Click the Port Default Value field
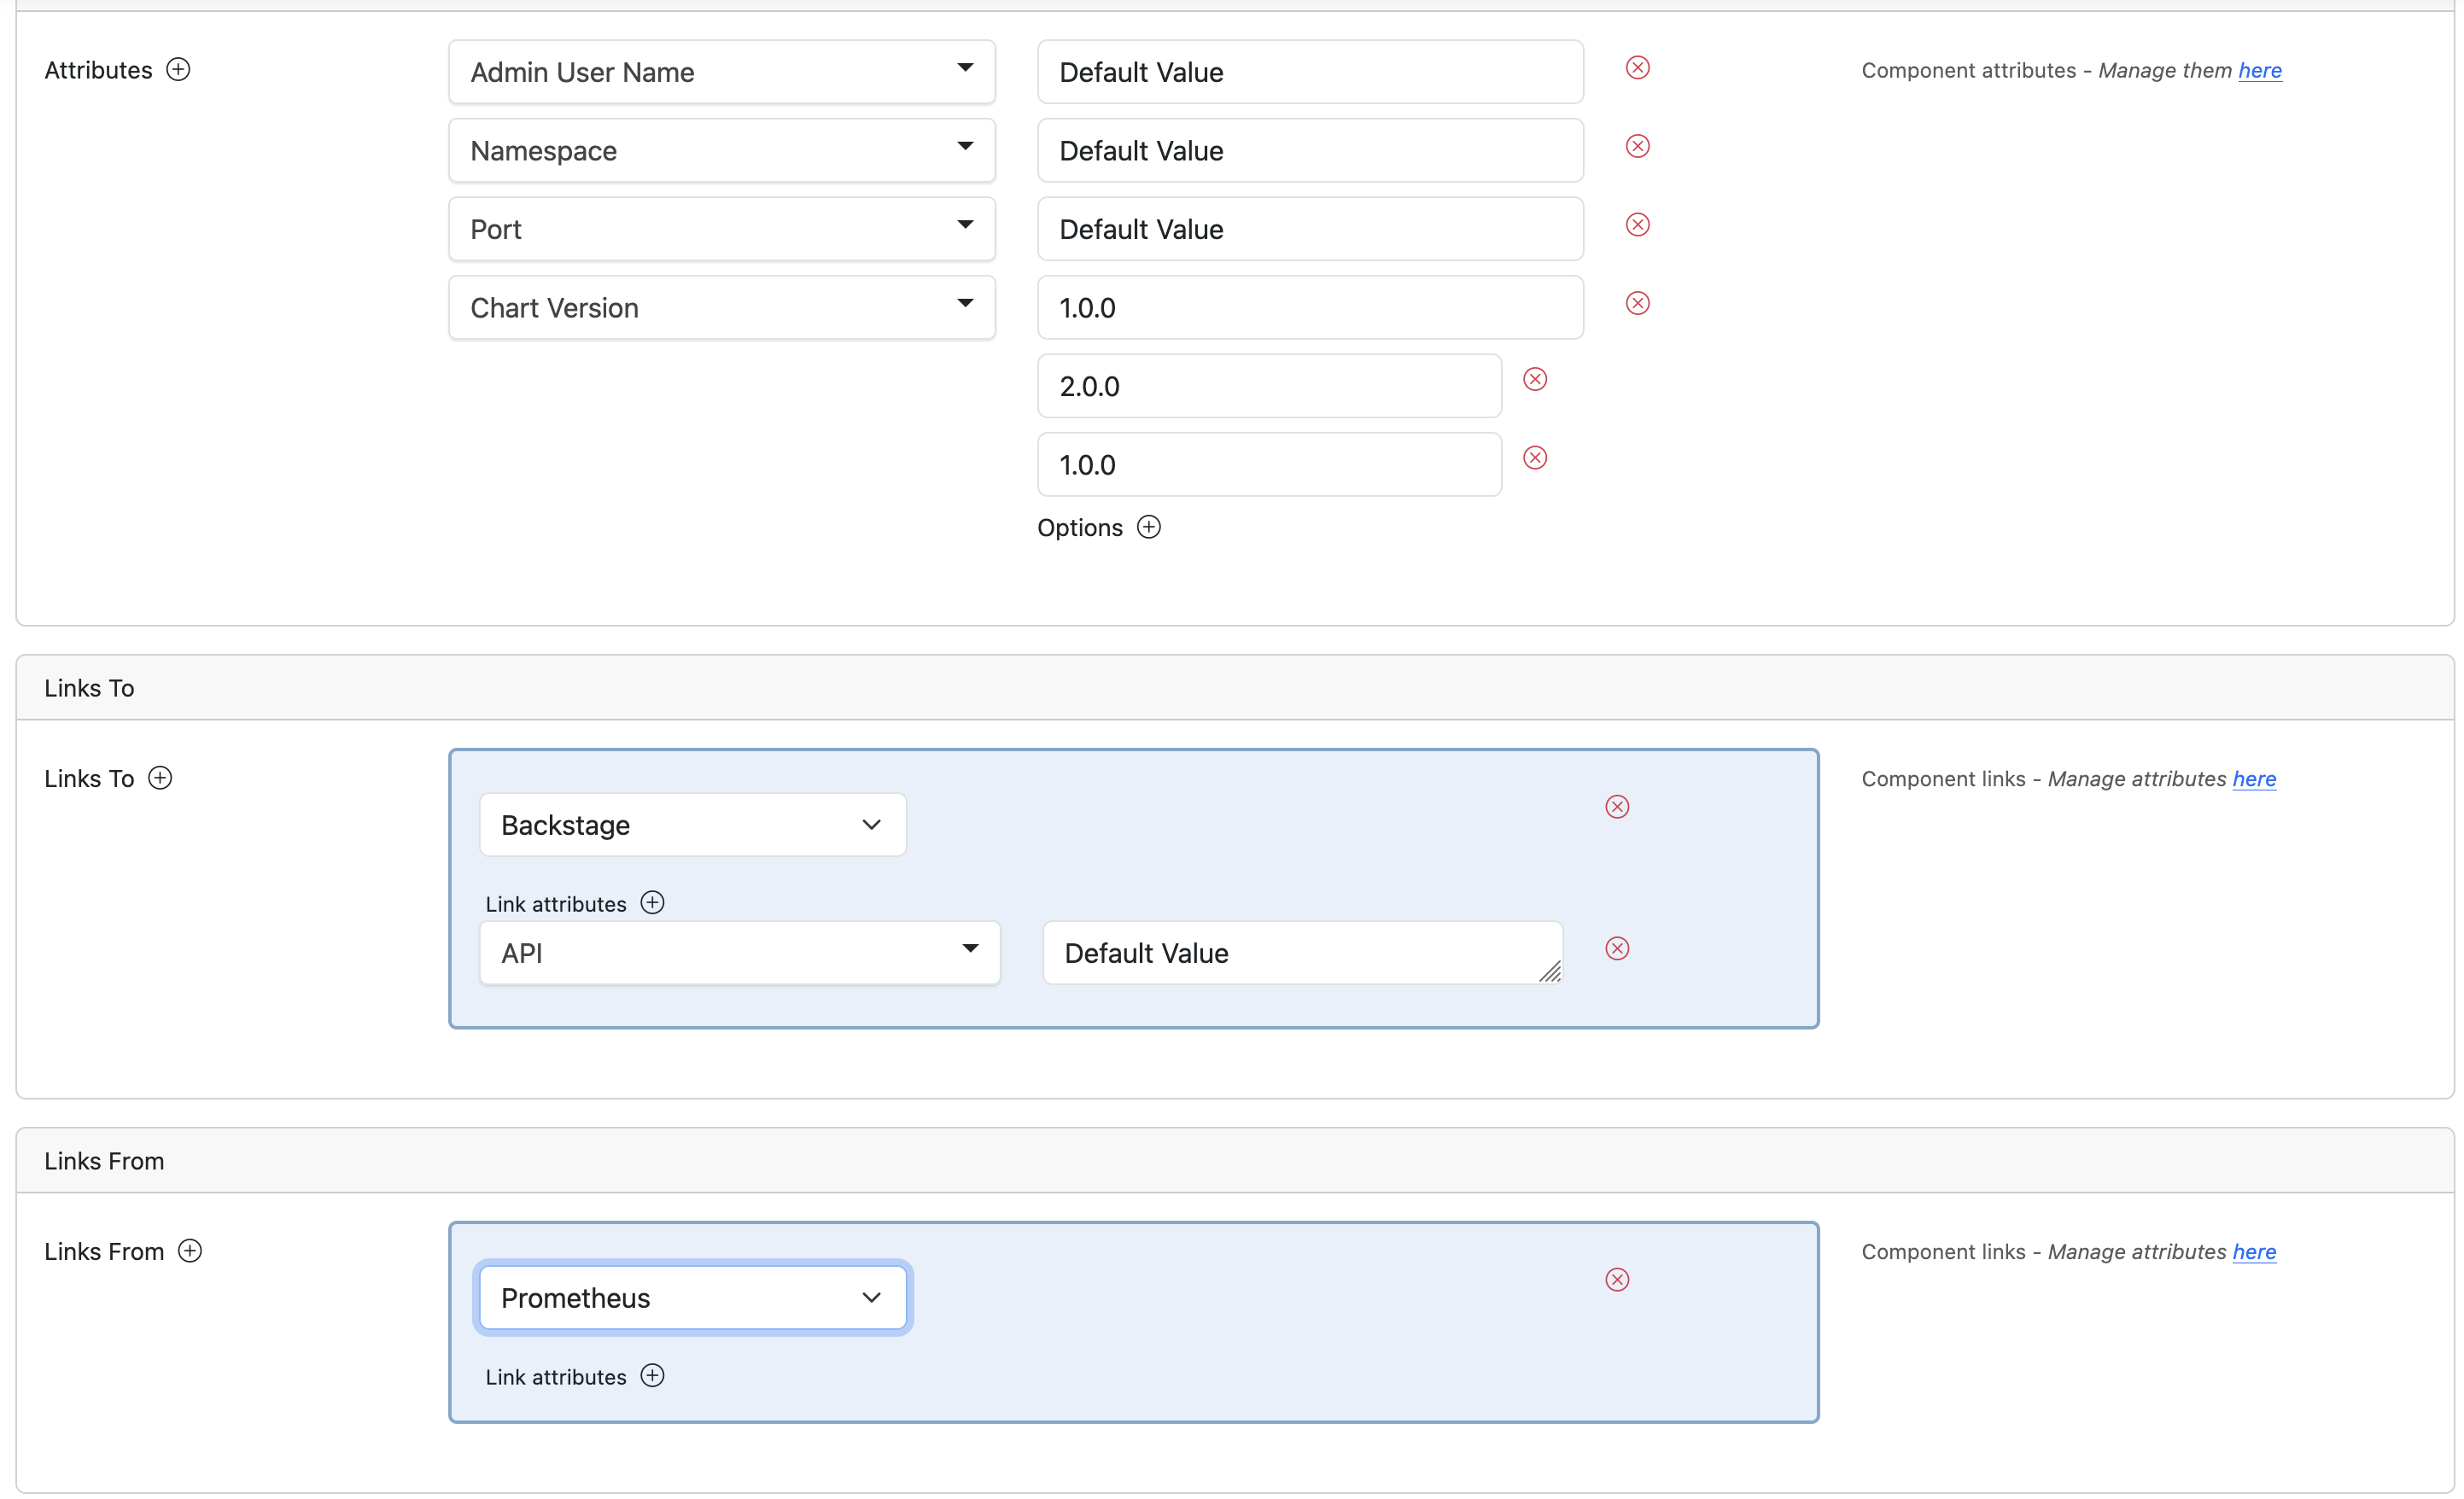 1309,230
